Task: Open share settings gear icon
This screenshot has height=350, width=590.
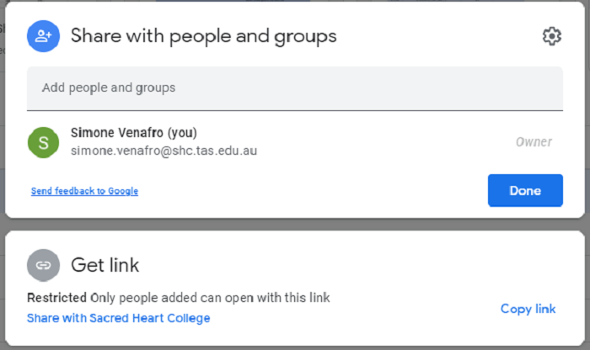Action: 551,36
